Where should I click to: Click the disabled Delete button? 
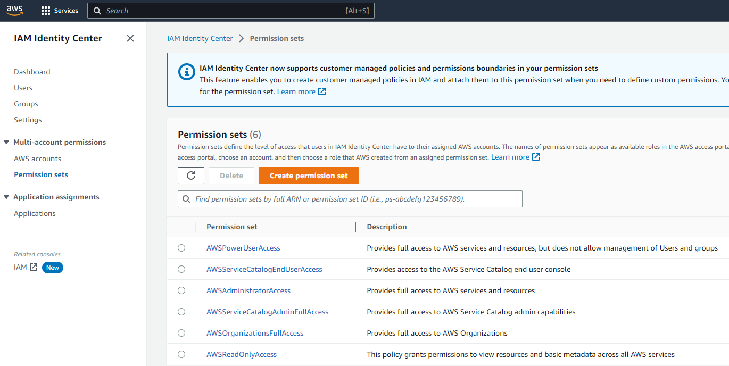[231, 176]
